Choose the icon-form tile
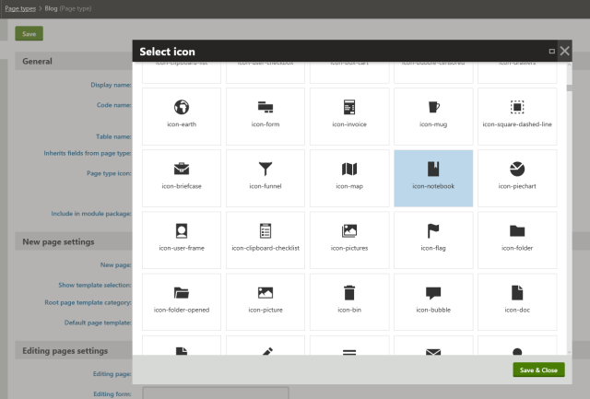590x399 pixels. (265, 116)
